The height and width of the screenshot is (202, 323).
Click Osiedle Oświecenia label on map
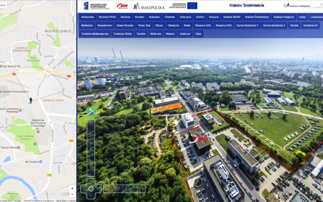click(22, 49)
